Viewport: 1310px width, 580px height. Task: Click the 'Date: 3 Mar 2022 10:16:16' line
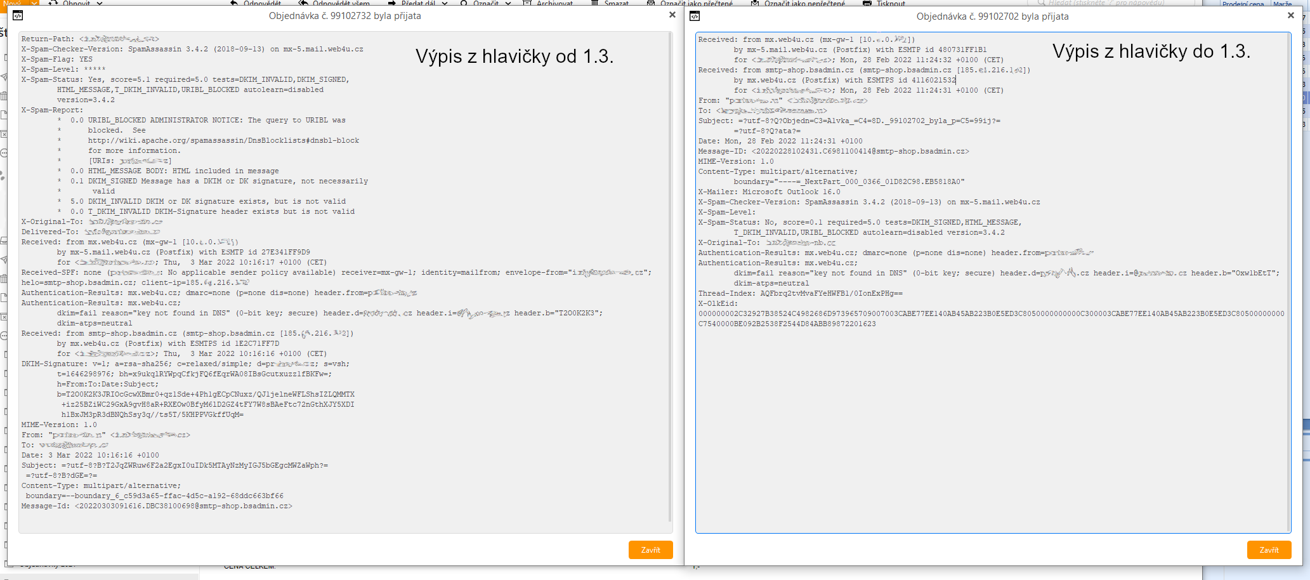coord(90,455)
